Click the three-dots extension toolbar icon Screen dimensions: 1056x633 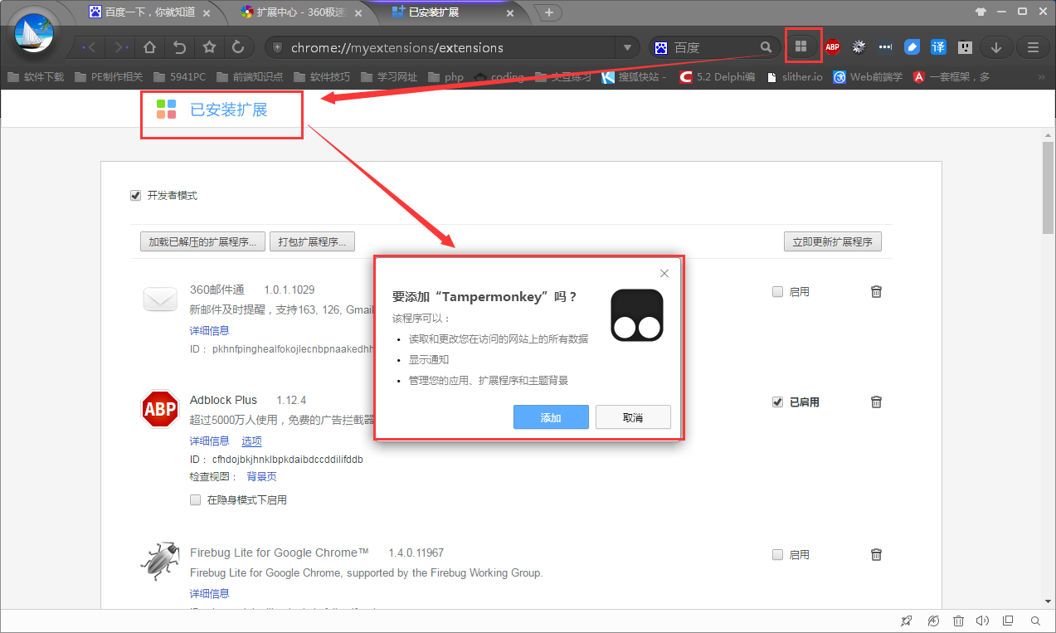(x=886, y=47)
